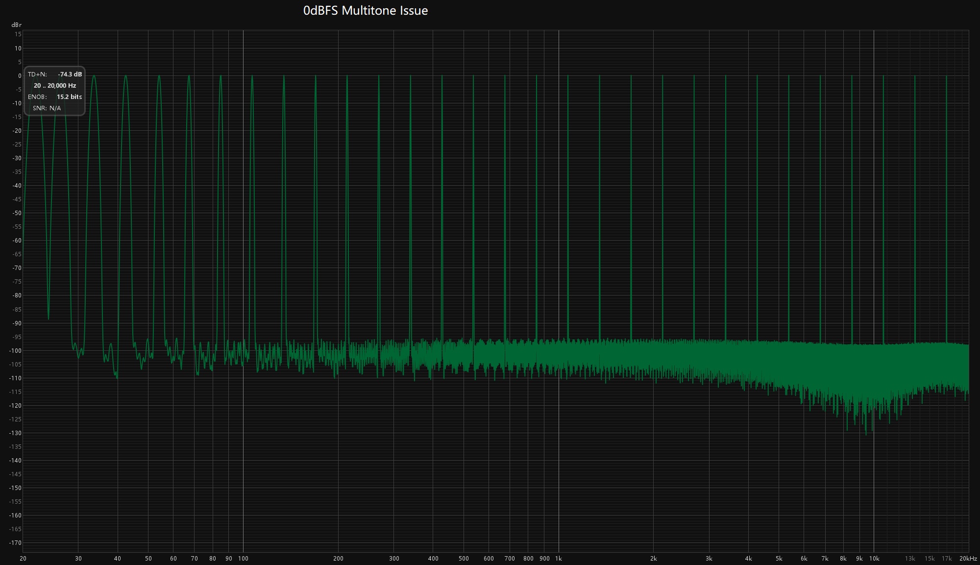The width and height of the screenshot is (980, 565).
Task: Select the TD+N -74.3 dB readout
Action: tap(55, 74)
